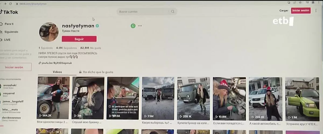Open the video with 7.5M views

pos(158,98)
